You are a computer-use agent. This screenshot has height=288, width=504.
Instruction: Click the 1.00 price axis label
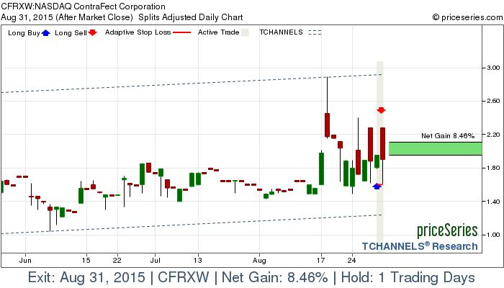tap(492, 235)
